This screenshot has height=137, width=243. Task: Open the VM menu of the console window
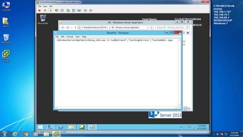(x=50, y=6)
